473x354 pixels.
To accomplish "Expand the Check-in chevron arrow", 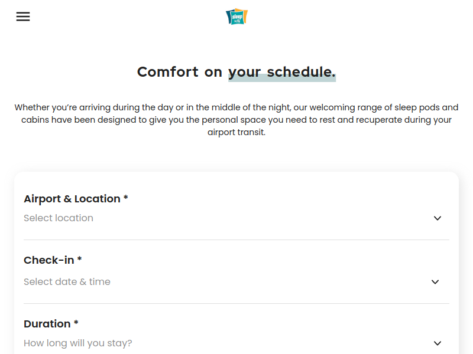I will pyautogui.click(x=435, y=282).
